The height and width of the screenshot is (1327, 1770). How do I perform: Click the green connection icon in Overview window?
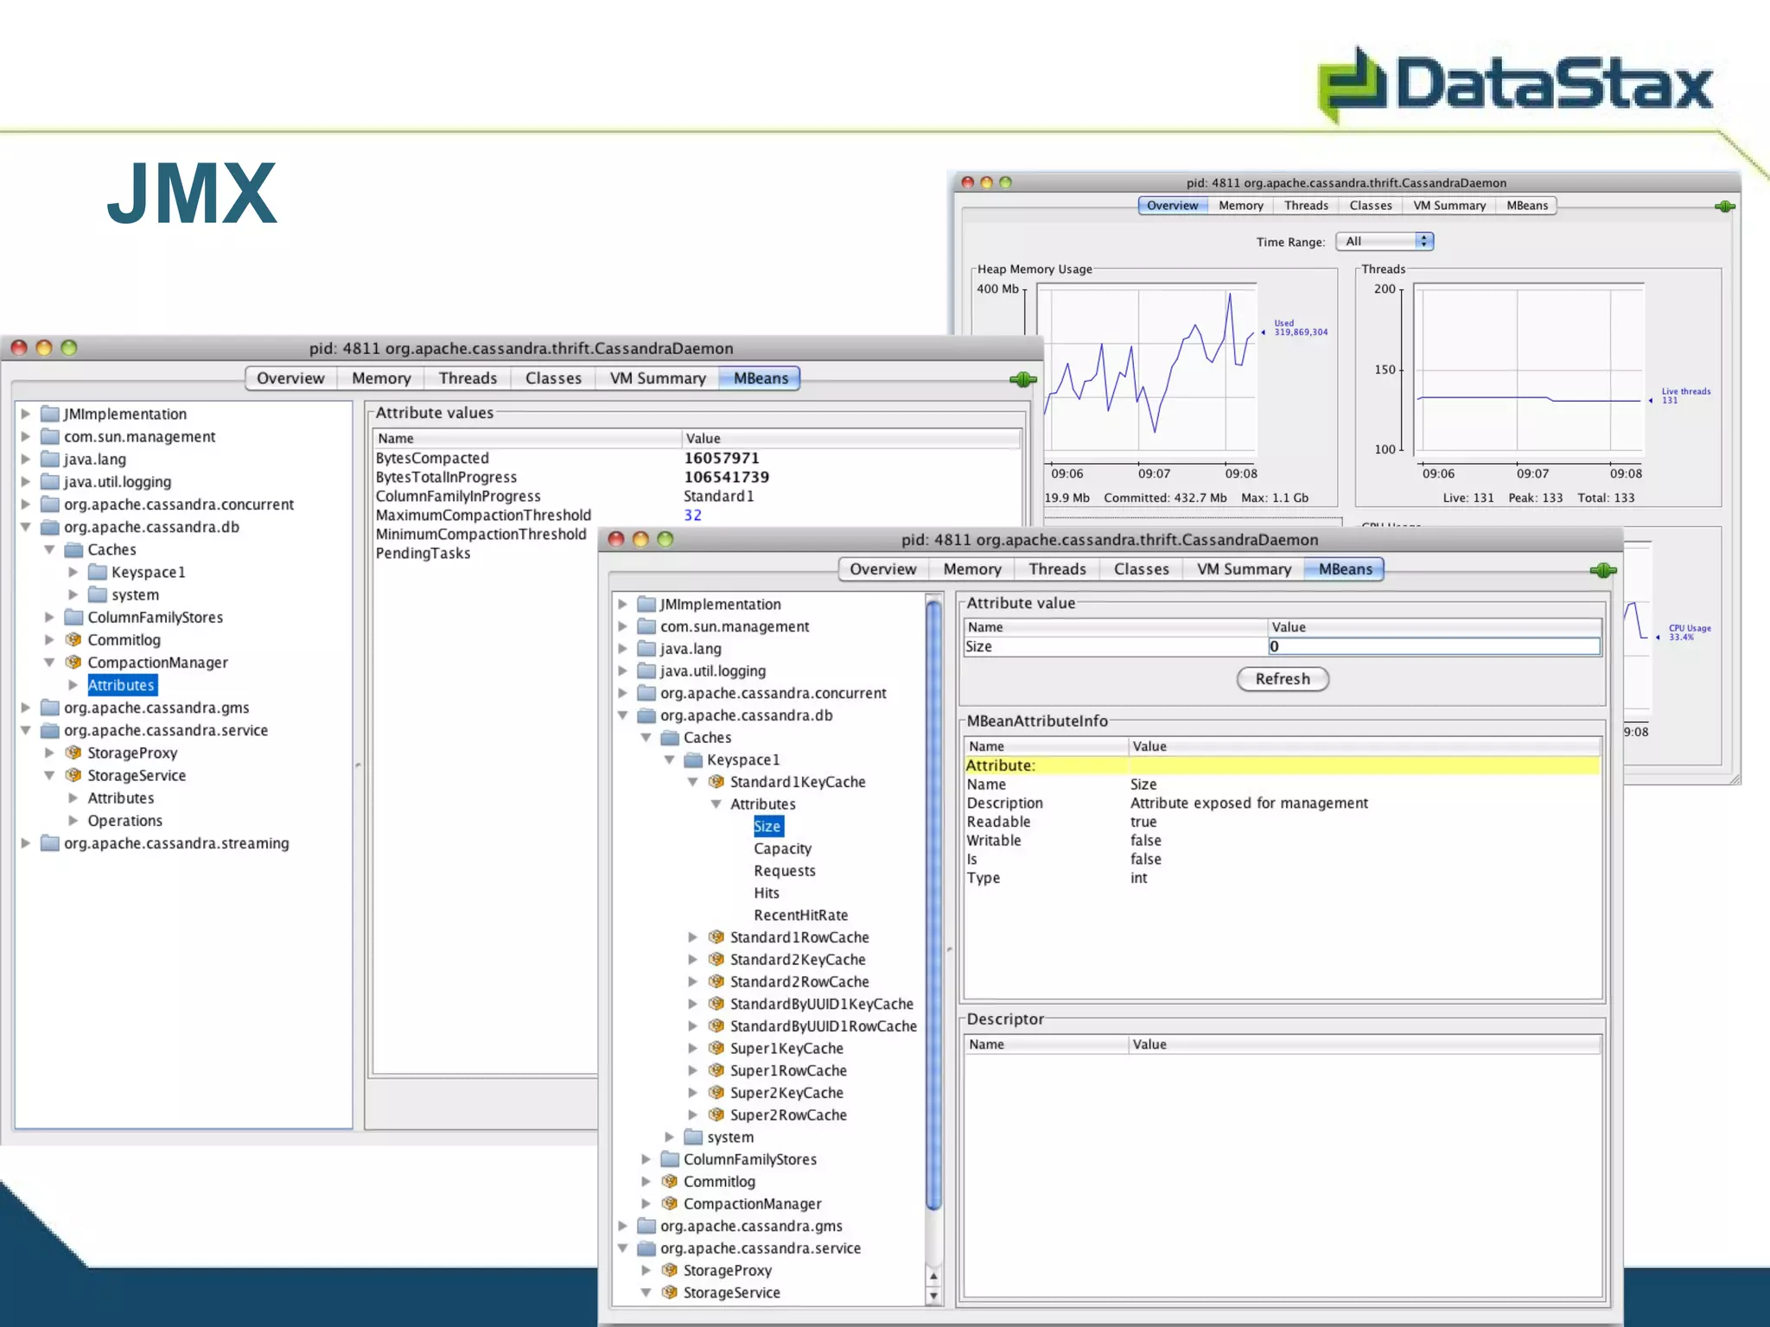[1724, 206]
